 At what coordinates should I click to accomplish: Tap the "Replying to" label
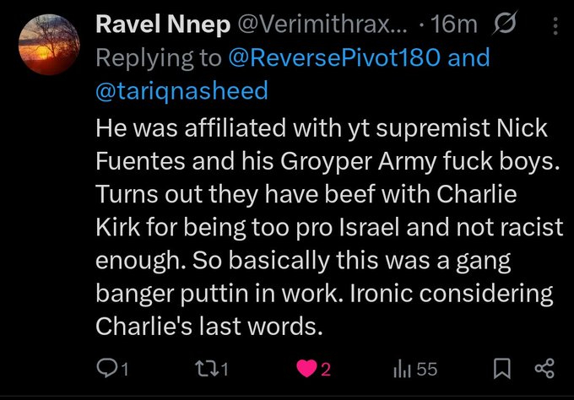coord(160,58)
